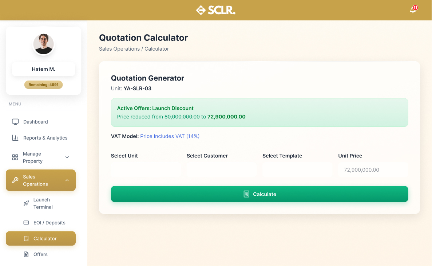Screen dimensions: 432x266
Task: Click the Unit Price input field
Action: [x=373, y=170]
